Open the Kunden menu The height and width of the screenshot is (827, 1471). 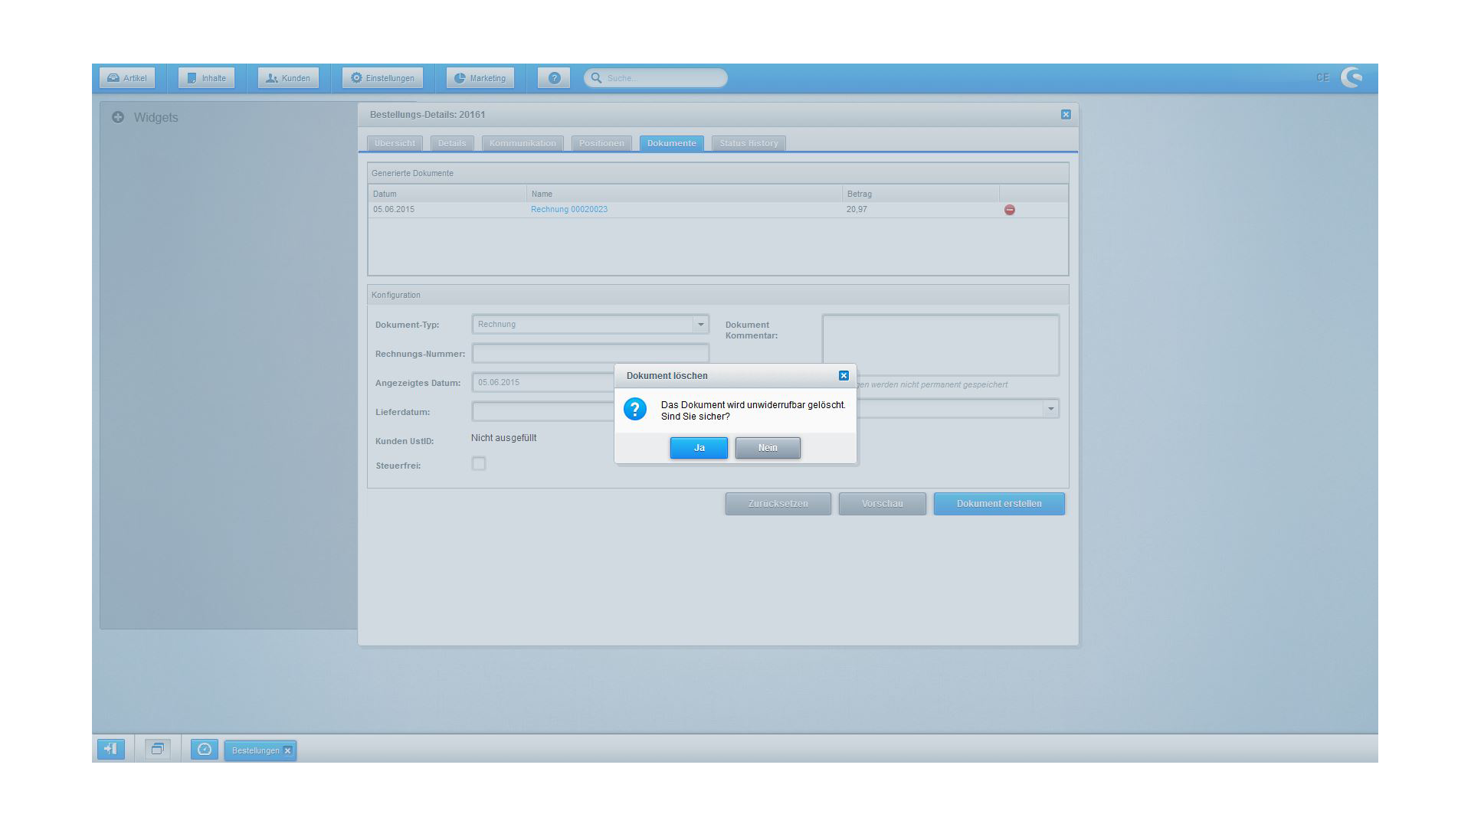pyautogui.click(x=288, y=78)
